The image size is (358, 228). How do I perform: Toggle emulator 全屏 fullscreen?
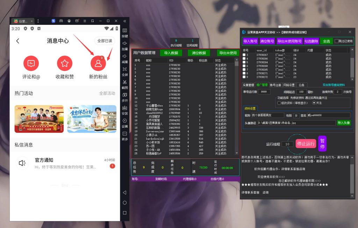pos(125,69)
